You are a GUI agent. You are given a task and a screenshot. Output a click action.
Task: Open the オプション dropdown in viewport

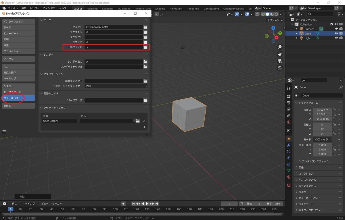[x=275, y=20]
